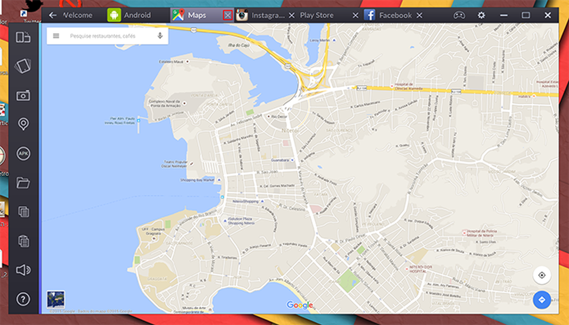Open directions blue button
Viewport: 569px width, 325px height.
(542, 300)
